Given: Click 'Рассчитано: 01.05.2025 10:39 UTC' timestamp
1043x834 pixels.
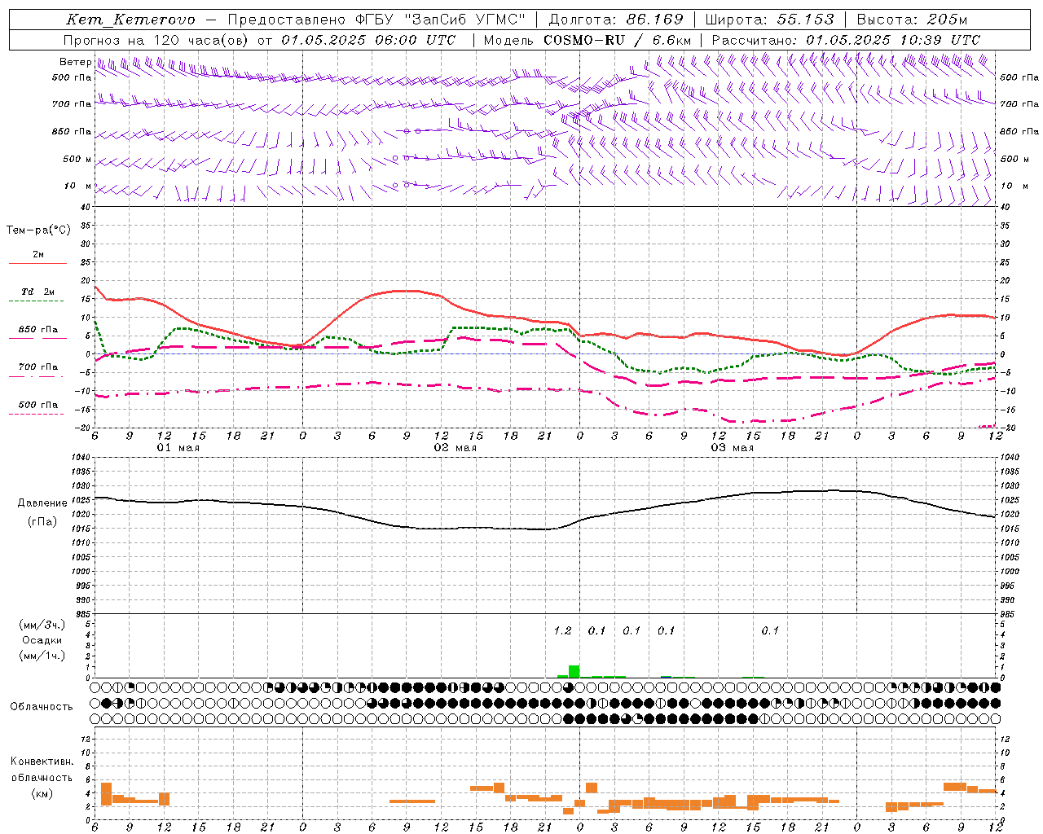Looking at the screenshot, I should (x=846, y=40).
